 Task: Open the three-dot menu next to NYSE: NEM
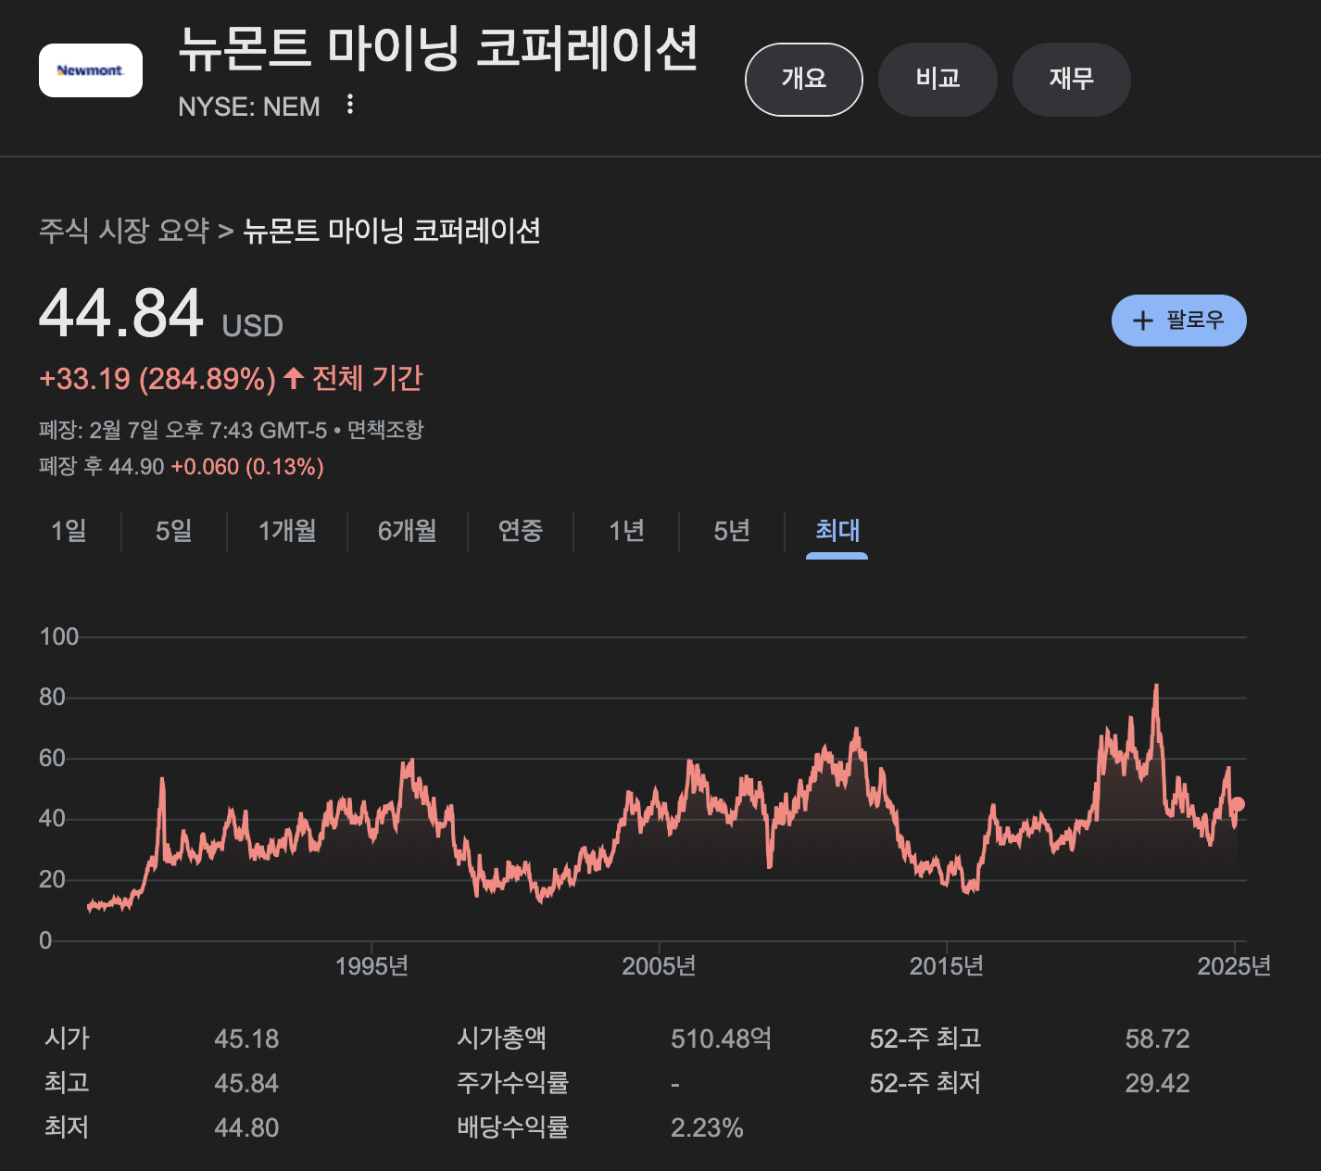click(x=350, y=105)
